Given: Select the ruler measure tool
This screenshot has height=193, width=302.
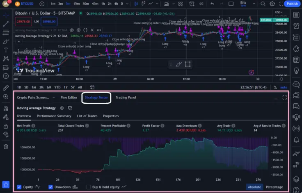Looking at the screenshot, I should coord(6,88).
